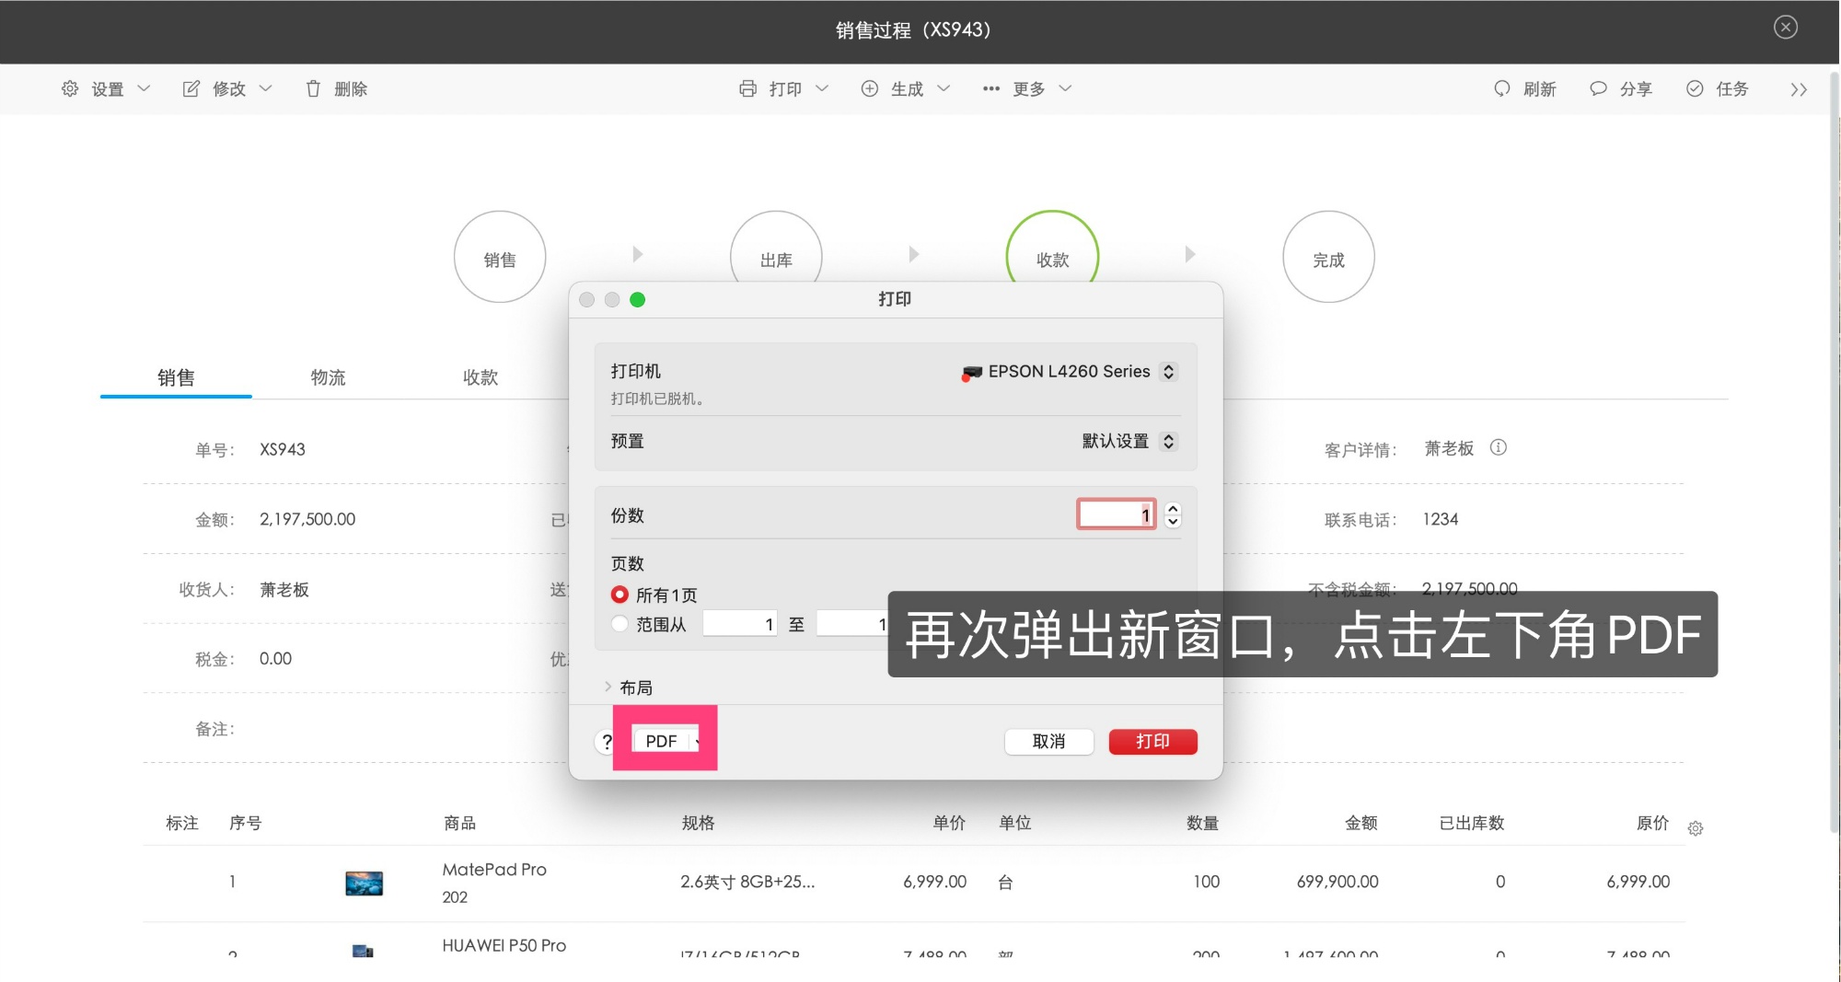1841x982 pixels.
Task: Open the 默认设置 presets dropdown
Action: [1168, 441]
